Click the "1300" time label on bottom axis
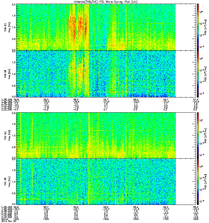 coord(46,219)
